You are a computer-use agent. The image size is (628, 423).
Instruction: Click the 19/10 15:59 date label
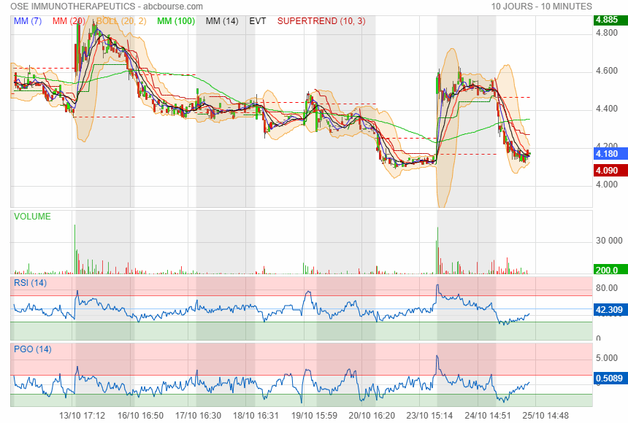pyautogui.click(x=314, y=416)
